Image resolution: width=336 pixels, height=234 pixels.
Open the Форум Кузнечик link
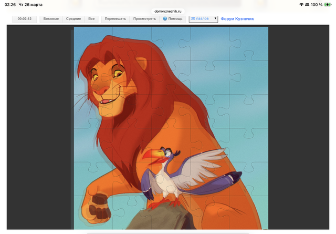(x=237, y=18)
